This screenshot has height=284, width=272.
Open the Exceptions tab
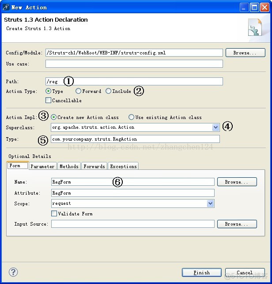[123, 166]
